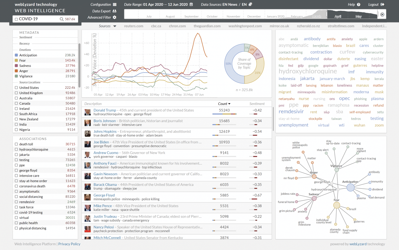Expand the Sentiment metadata section
This screenshot has height=250, width=399.
click(x=26, y=37)
